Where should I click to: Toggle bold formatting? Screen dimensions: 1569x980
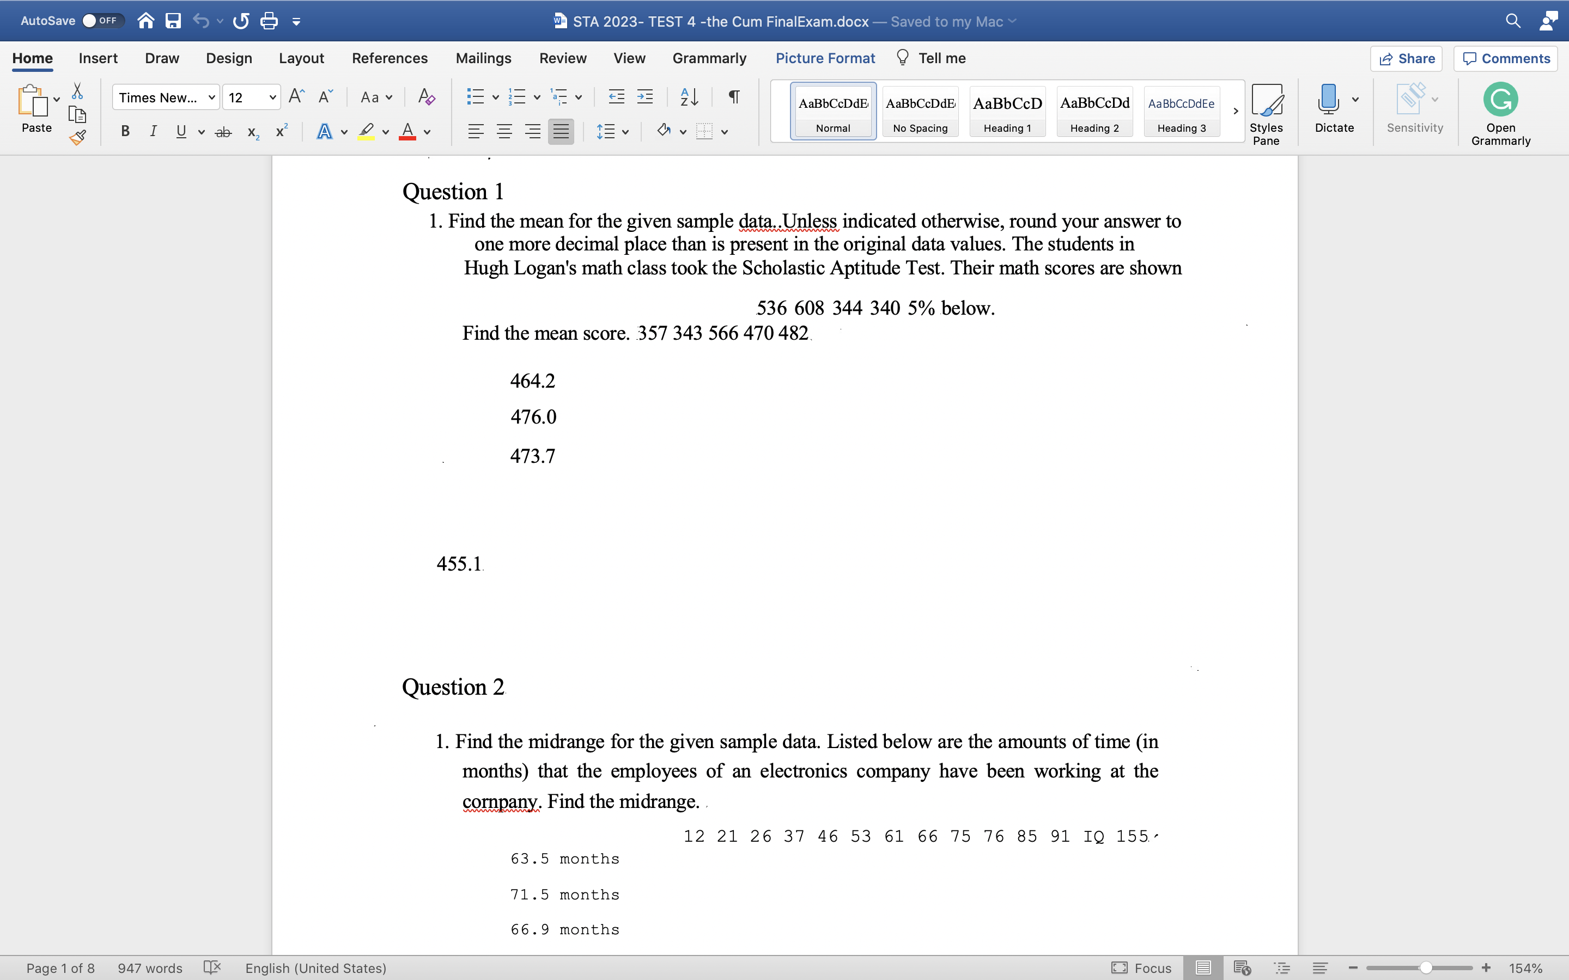click(125, 132)
